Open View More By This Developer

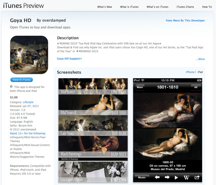[185, 20]
